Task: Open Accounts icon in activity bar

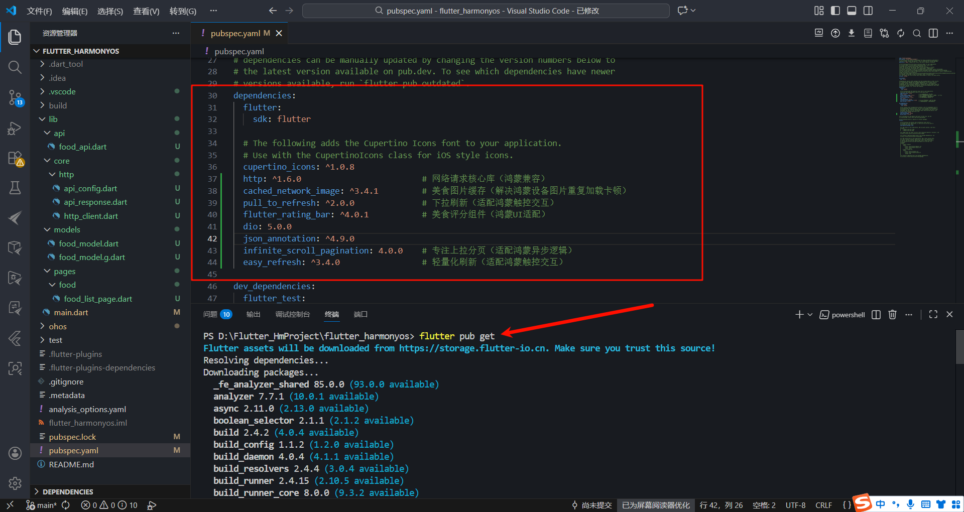Action: coord(15,453)
